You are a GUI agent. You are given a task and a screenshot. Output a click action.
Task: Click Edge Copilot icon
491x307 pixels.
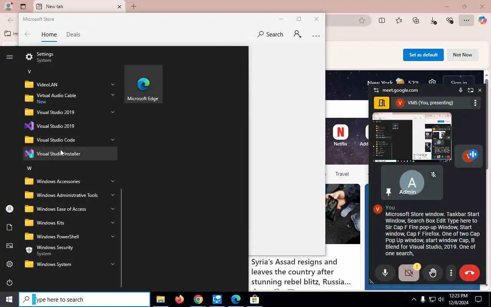pos(482,20)
